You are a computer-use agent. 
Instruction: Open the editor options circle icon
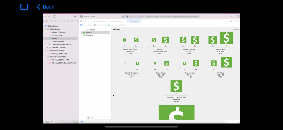tap(235, 21)
